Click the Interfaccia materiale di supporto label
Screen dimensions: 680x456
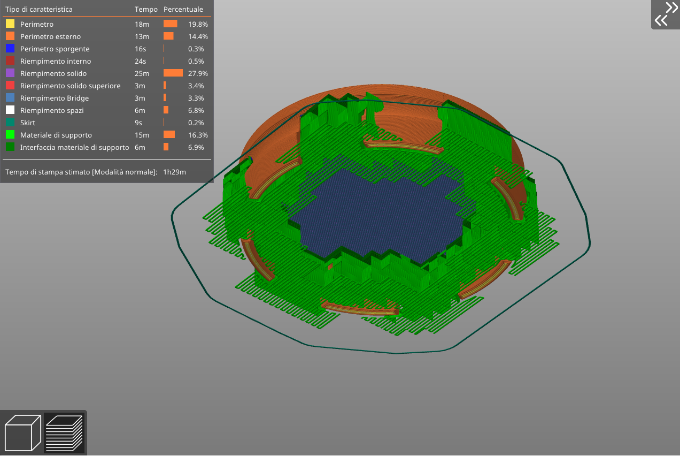[x=75, y=147]
